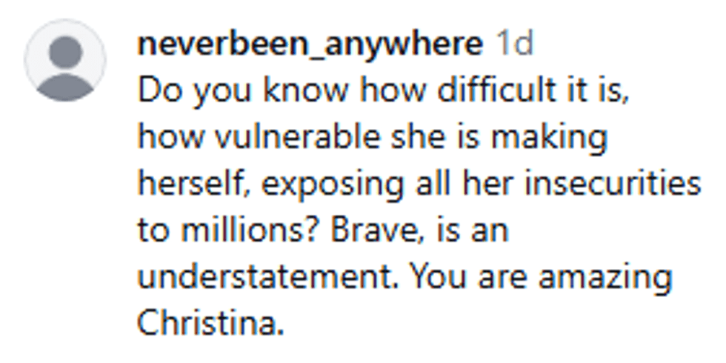The height and width of the screenshot is (363, 726).
Task: Visit the neverbeen_anywhere username profile link
Action: [x=310, y=46]
